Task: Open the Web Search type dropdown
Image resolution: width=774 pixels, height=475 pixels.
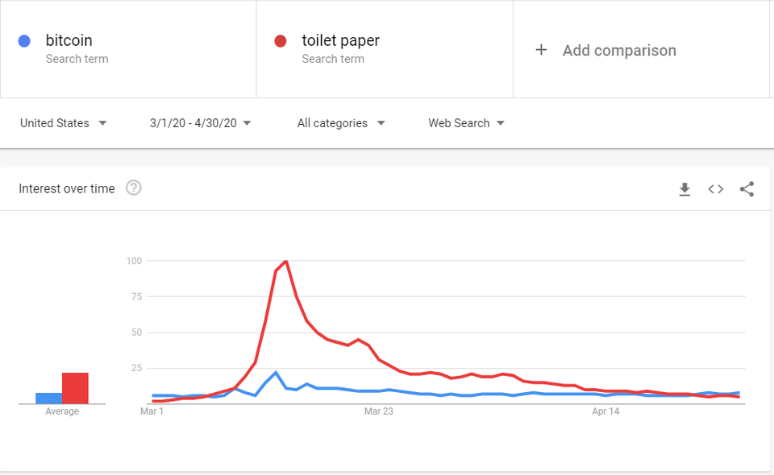Action: click(466, 123)
